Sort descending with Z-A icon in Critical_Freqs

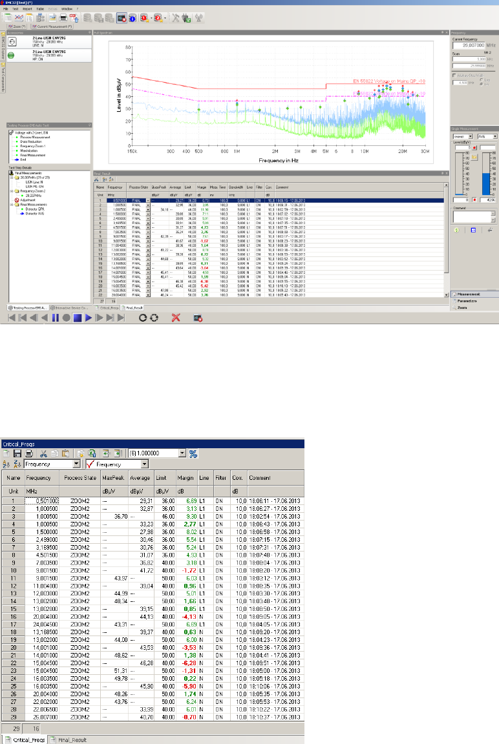coord(17,464)
